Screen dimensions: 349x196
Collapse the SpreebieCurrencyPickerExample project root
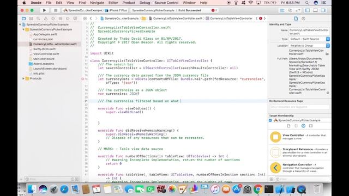coord(20,24)
